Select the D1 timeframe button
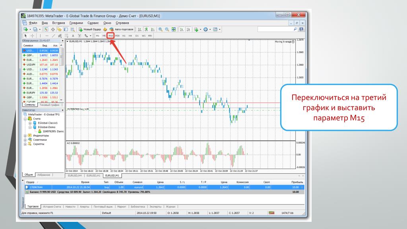 pyautogui.click(x=137, y=35)
